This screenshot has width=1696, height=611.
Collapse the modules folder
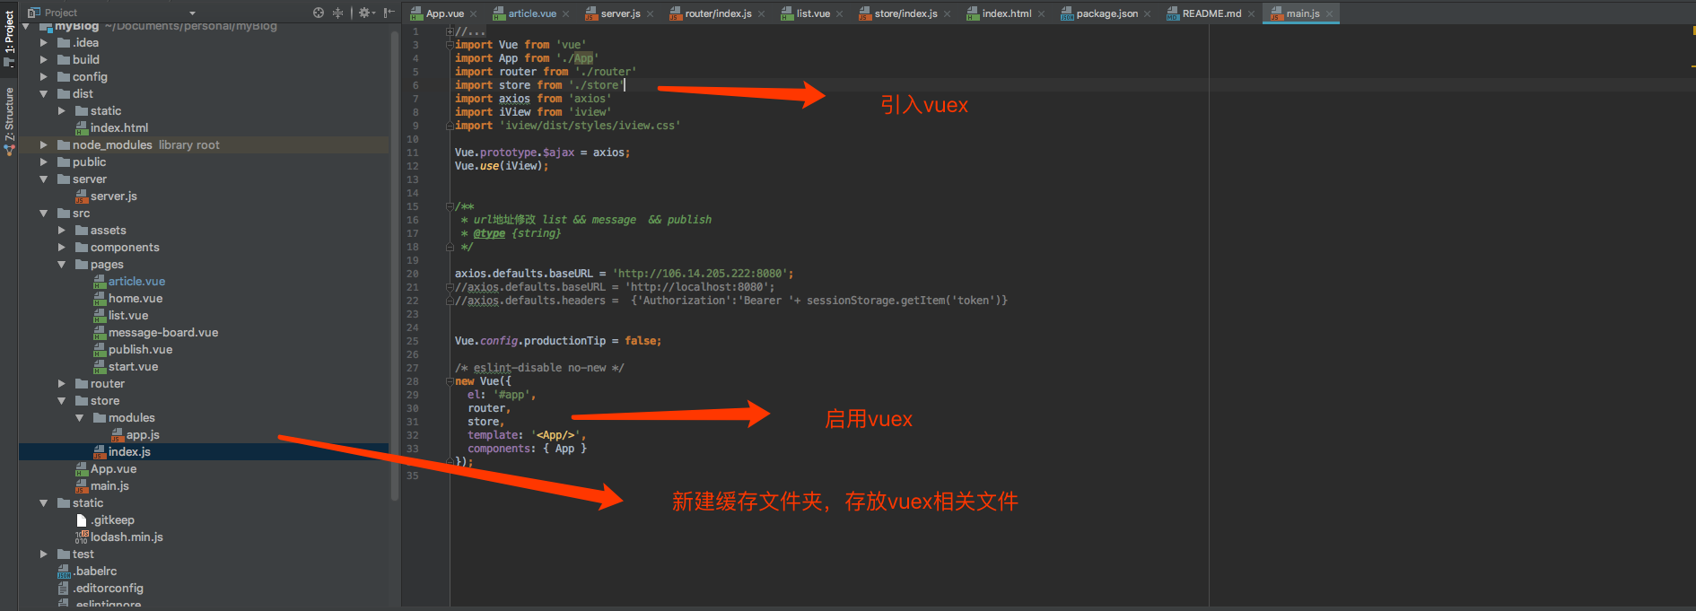tap(79, 417)
